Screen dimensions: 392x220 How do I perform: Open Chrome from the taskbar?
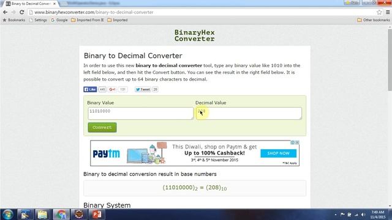(x=61, y=215)
